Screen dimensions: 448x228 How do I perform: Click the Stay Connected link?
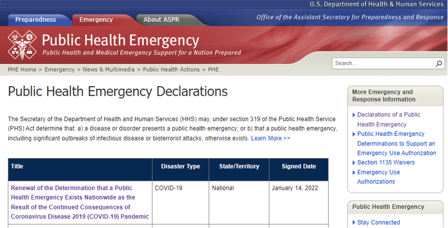click(379, 222)
